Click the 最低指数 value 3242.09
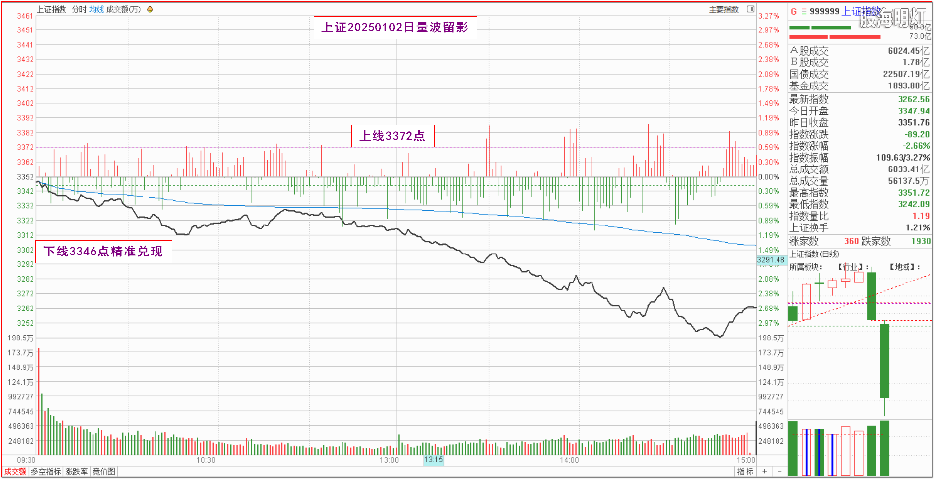 coord(914,204)
